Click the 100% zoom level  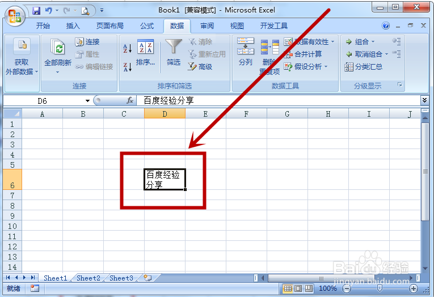(x=328, y=288)
